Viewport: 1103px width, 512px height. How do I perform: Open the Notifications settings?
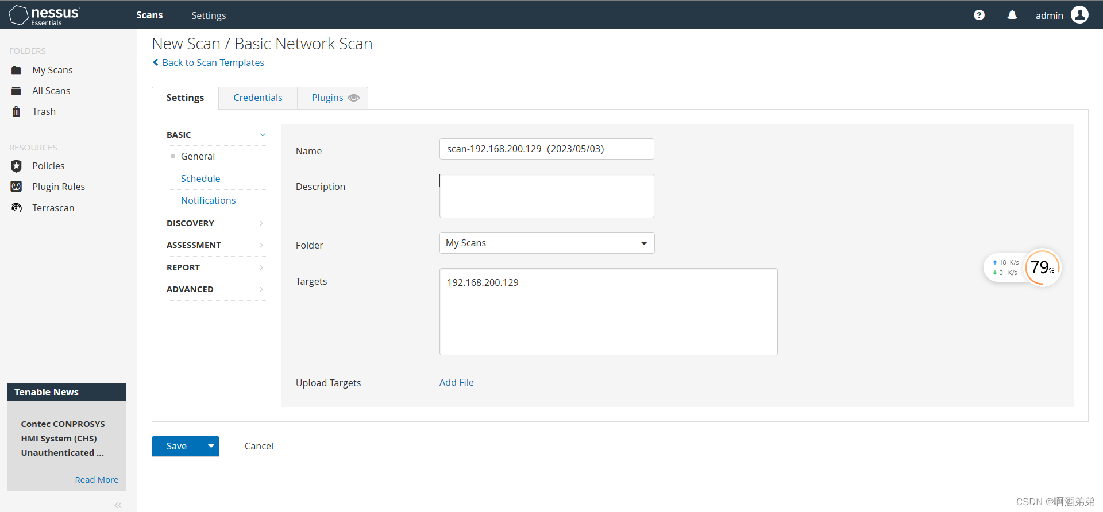tap(208, 200)
